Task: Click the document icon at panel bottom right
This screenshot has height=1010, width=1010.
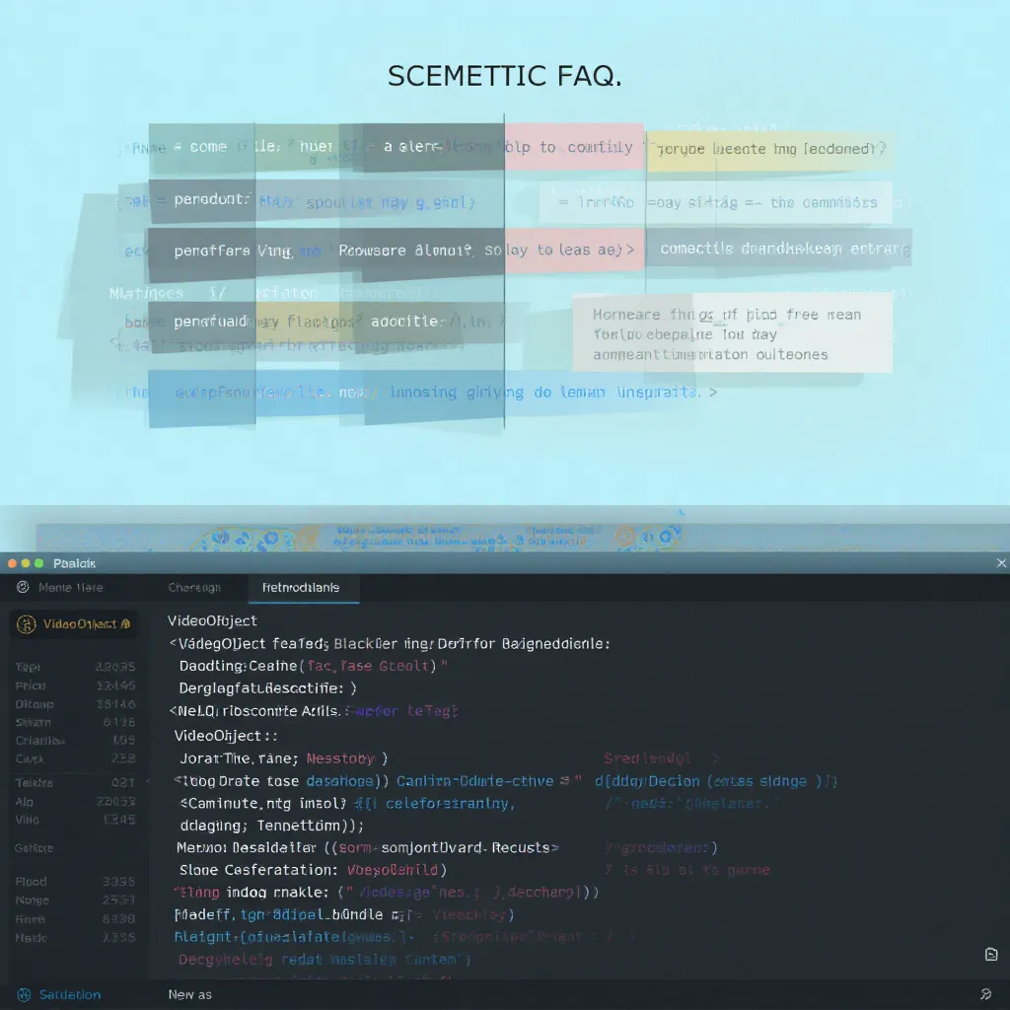Action: click(991, 954)
